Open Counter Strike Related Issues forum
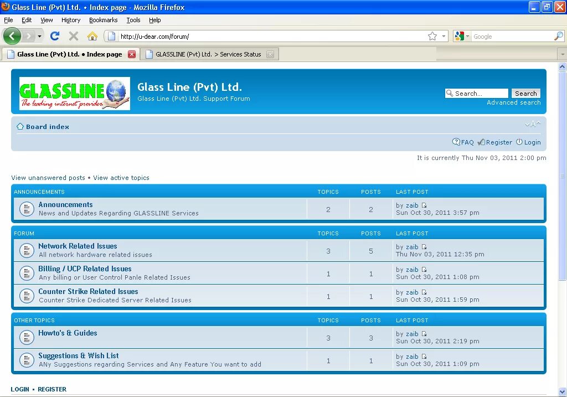 tap(88, 291)
